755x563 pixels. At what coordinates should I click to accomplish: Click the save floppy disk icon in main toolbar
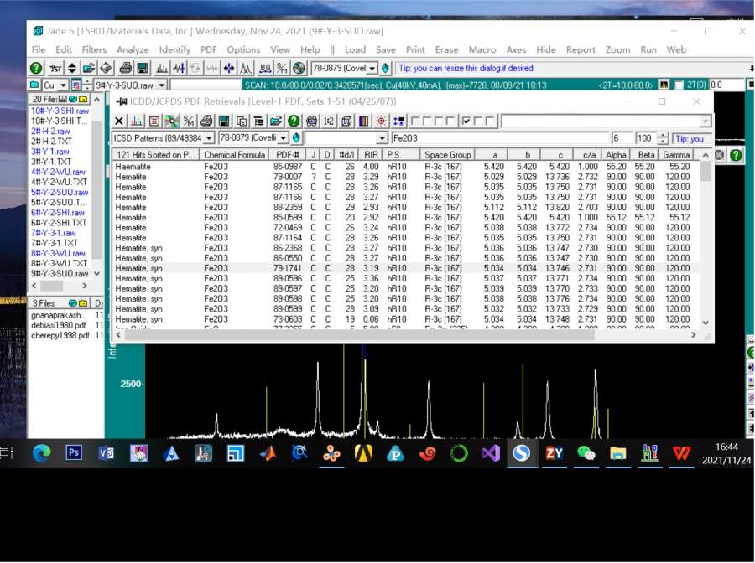142,68
